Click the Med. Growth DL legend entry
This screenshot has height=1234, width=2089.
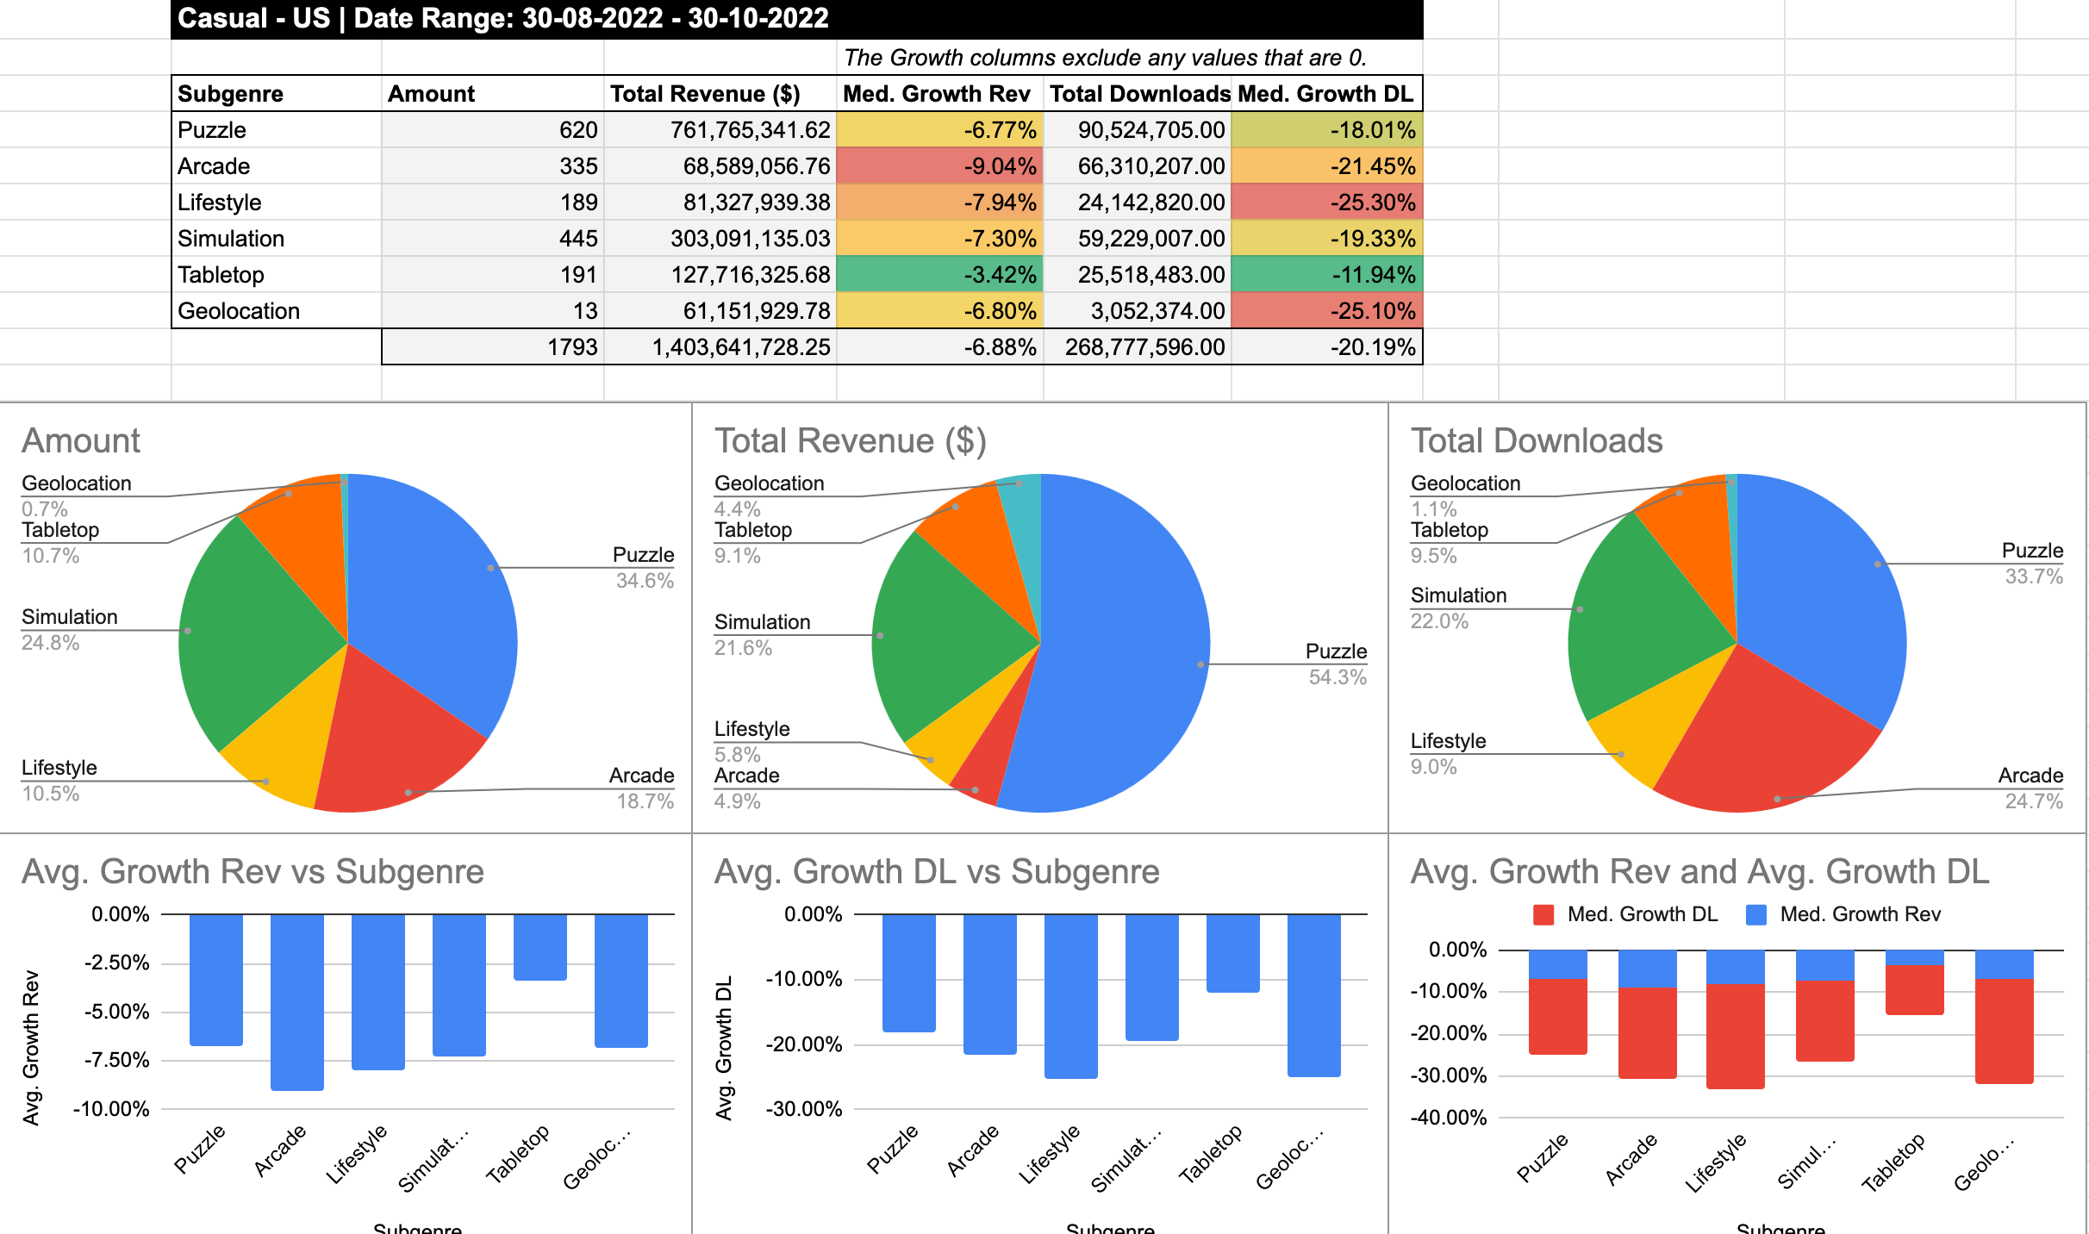click(x=1625, y=914)
